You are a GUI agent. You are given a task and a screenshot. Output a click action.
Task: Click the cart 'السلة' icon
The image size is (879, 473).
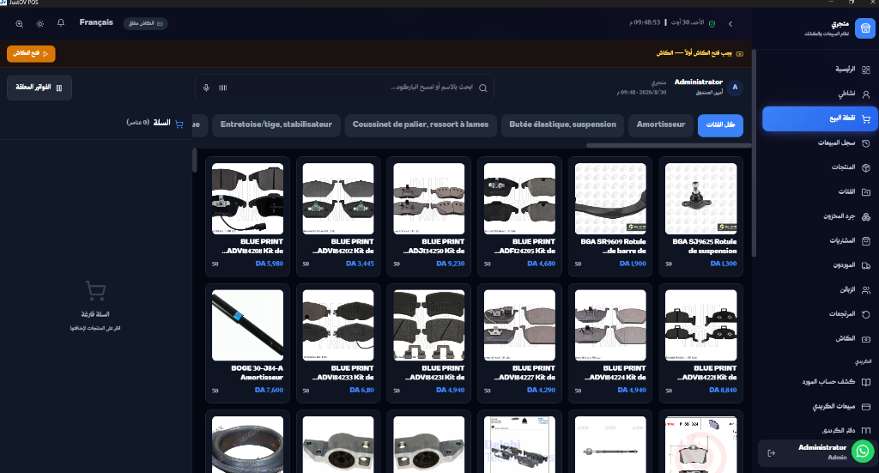[x=179, y=124]
